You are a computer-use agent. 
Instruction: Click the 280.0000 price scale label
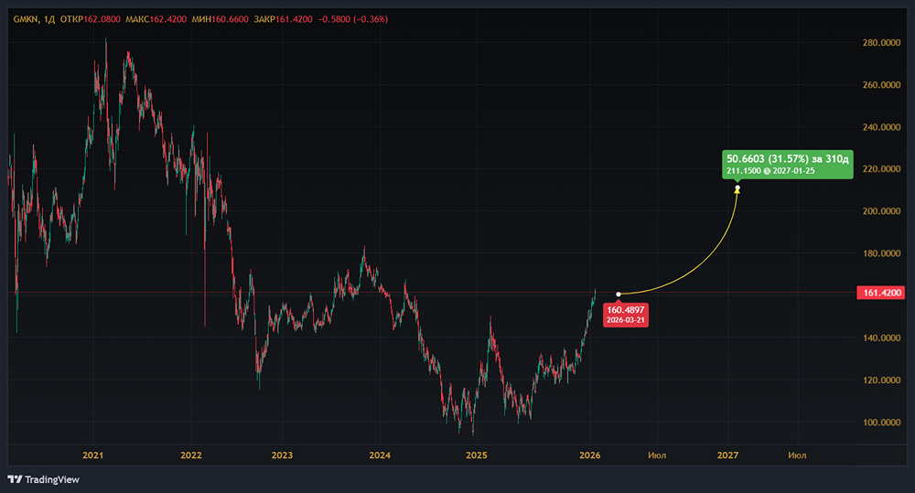pyautogui.click(x=881, y=42)
